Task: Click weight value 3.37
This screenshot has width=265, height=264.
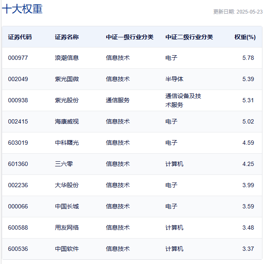Action: pos(248,249)
